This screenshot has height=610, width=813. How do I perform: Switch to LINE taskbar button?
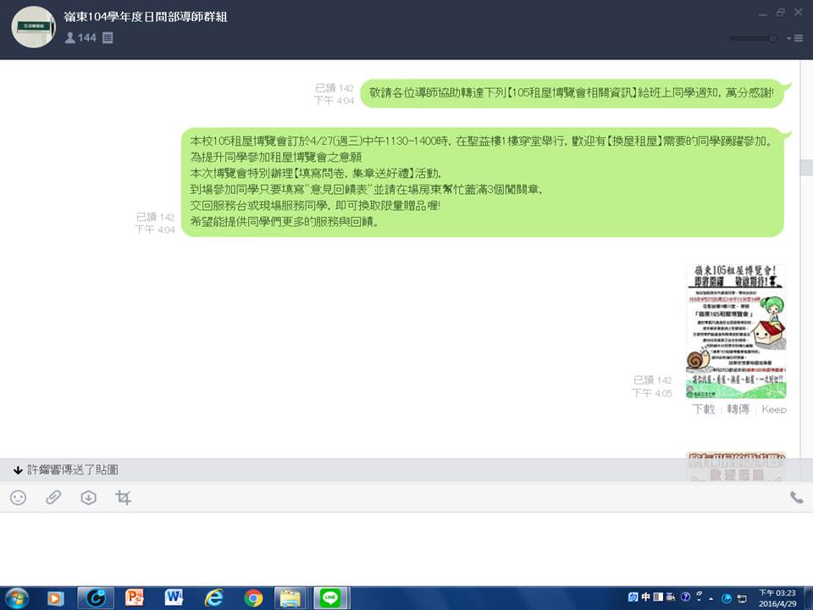coord(330,599)
